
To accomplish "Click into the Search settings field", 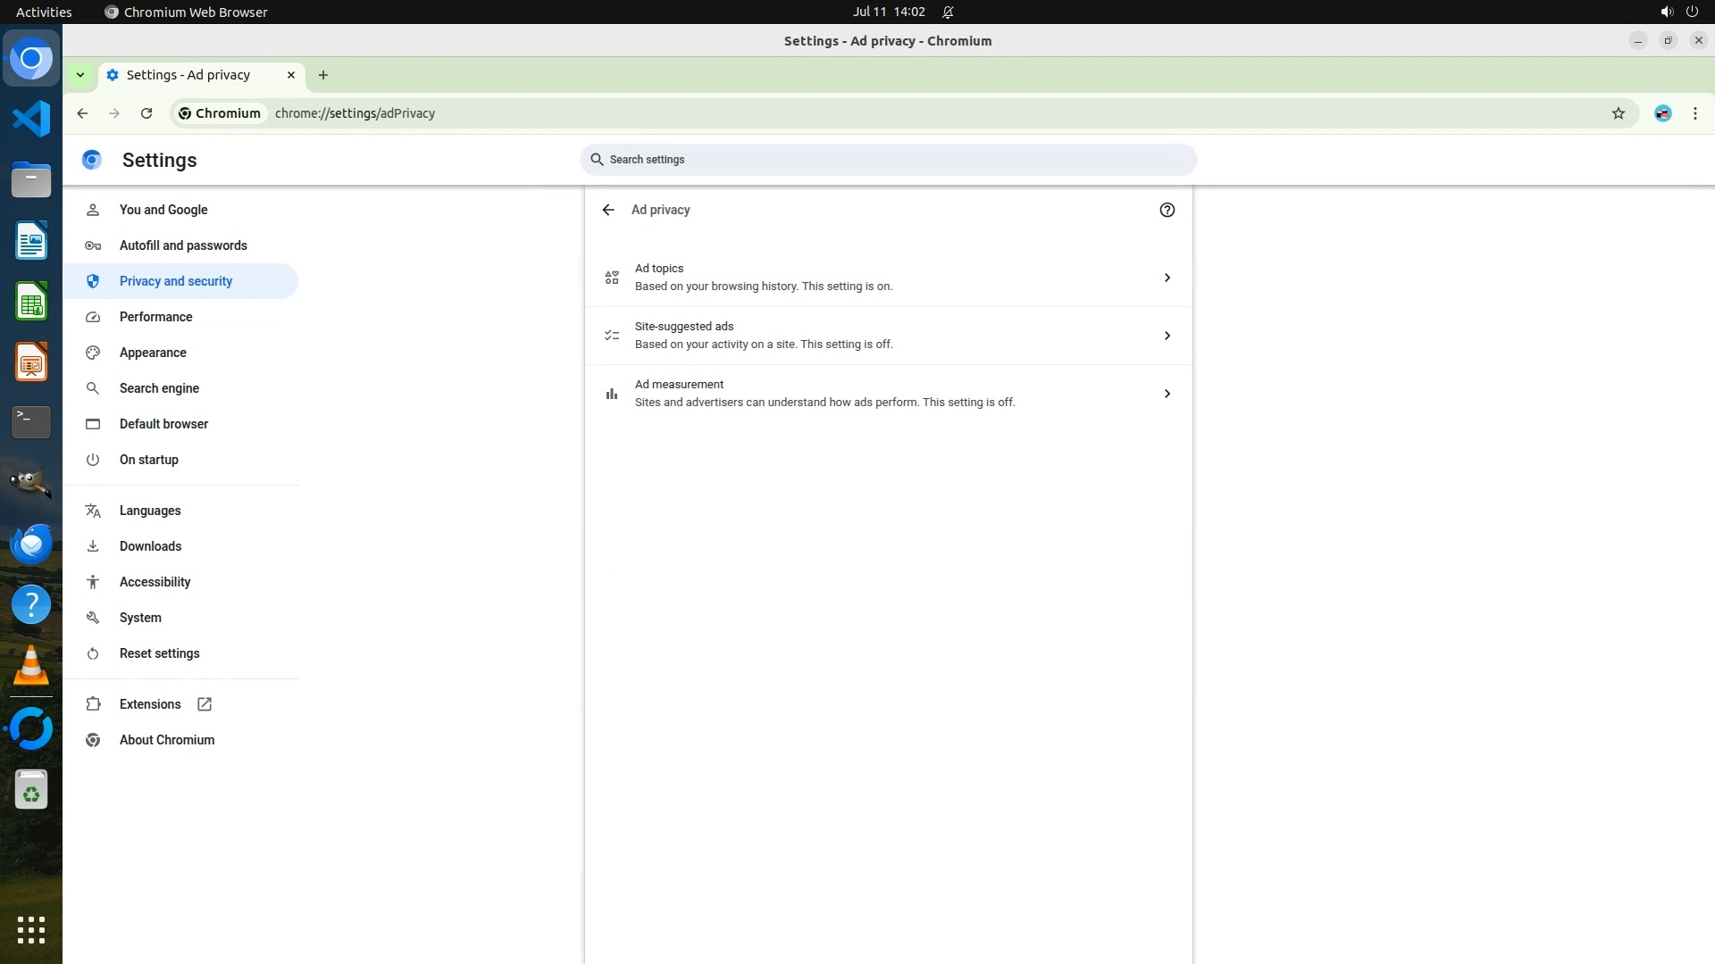I will click(888, 160).
